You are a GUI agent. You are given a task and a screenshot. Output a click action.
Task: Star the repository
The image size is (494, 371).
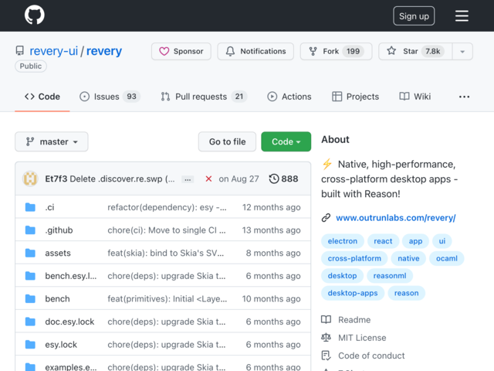(415, 51)
